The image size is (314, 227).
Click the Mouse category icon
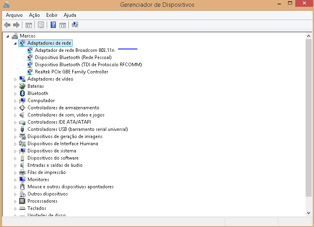click(x=22, y=187)
